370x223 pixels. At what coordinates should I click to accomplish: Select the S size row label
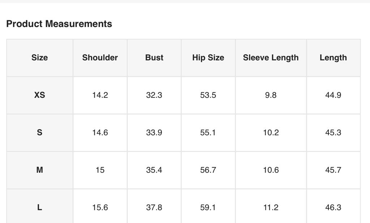pos(39,133)
